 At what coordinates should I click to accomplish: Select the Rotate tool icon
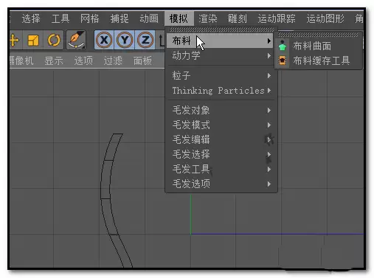(54, 40)
